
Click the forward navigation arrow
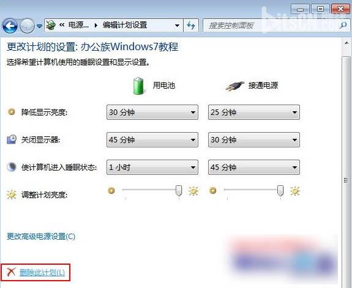[27, 26]
